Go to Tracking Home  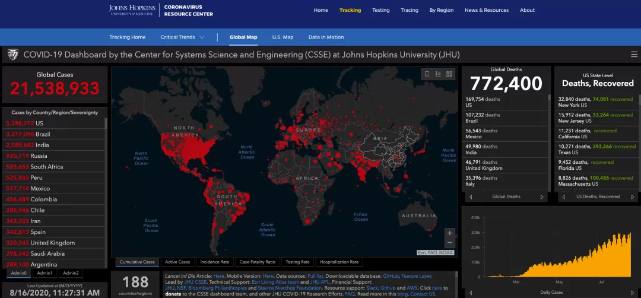pos(128,37)
